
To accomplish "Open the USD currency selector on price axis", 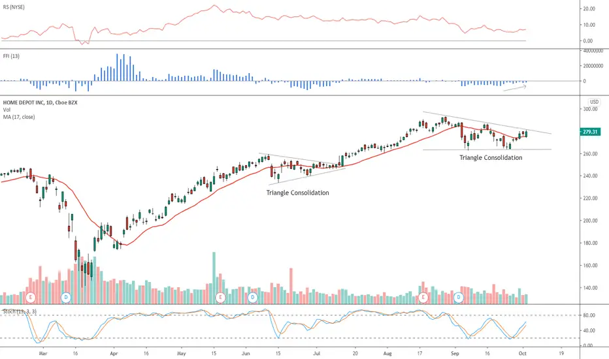I will (x=594, y=102).
